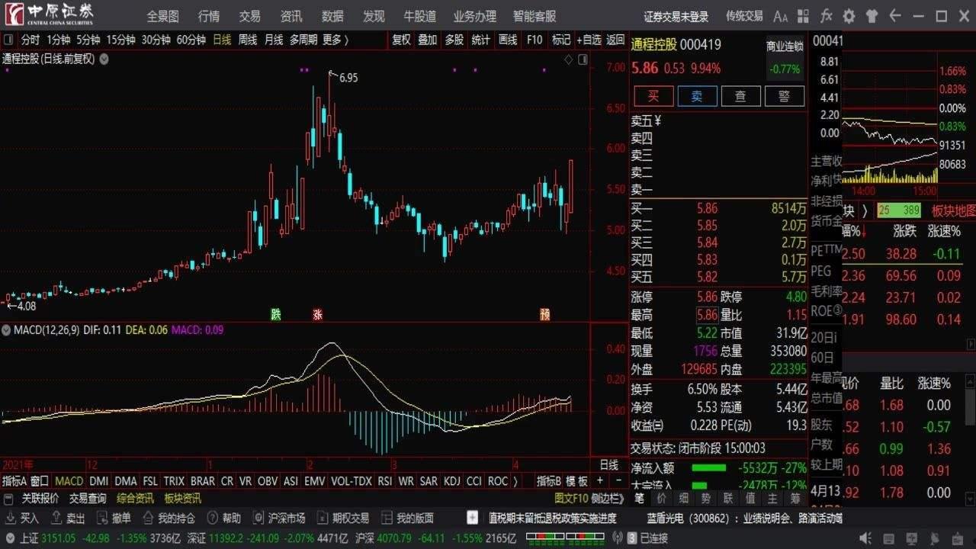
Task: Click the 涨 marker below chart
Action: [x=317, y=314]
